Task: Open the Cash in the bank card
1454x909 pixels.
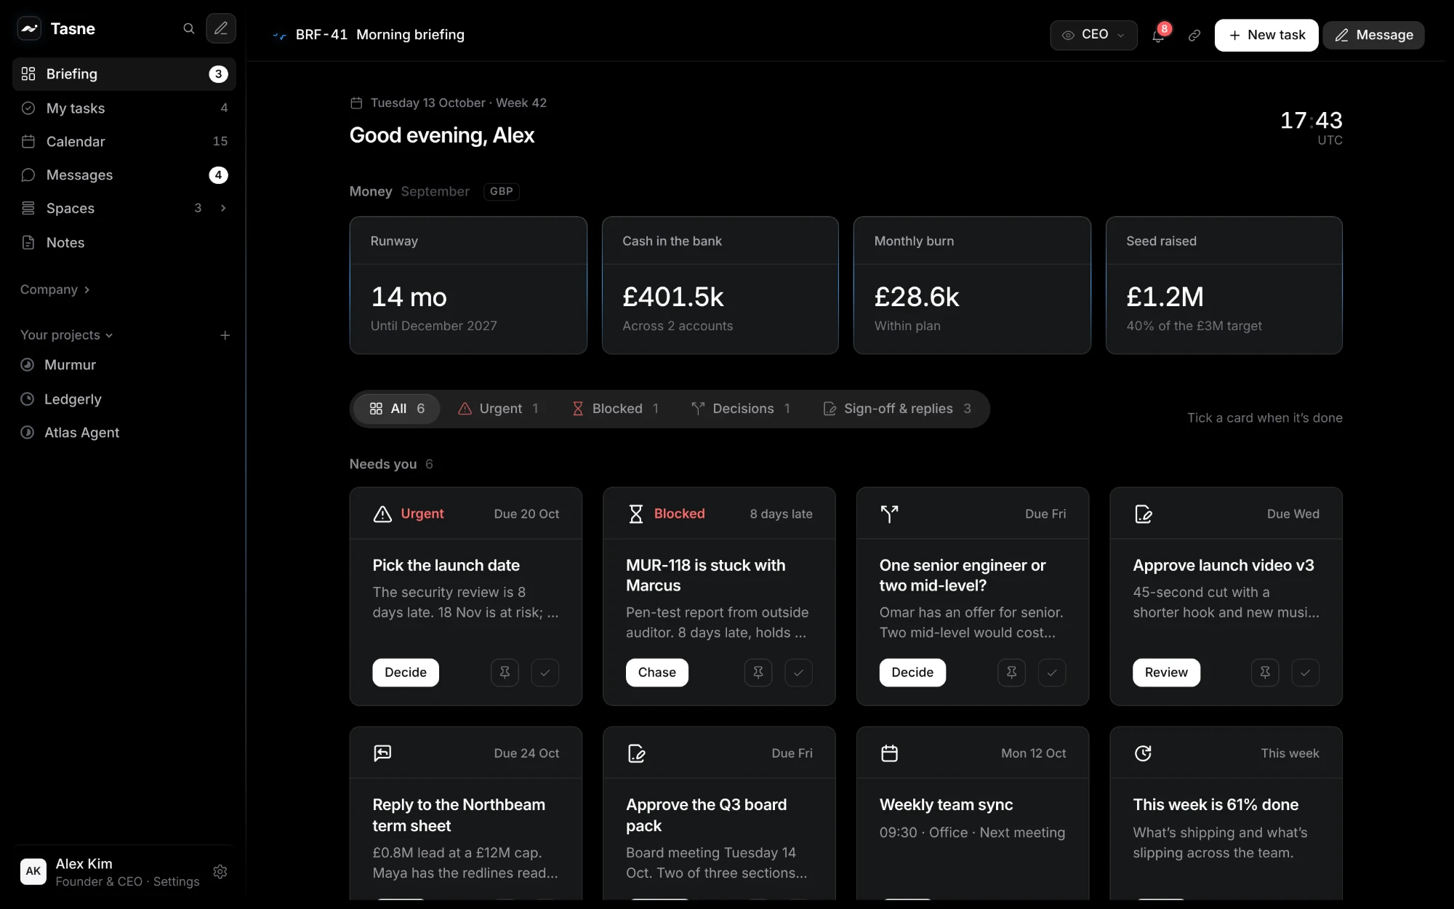Action: click(720, 285)
